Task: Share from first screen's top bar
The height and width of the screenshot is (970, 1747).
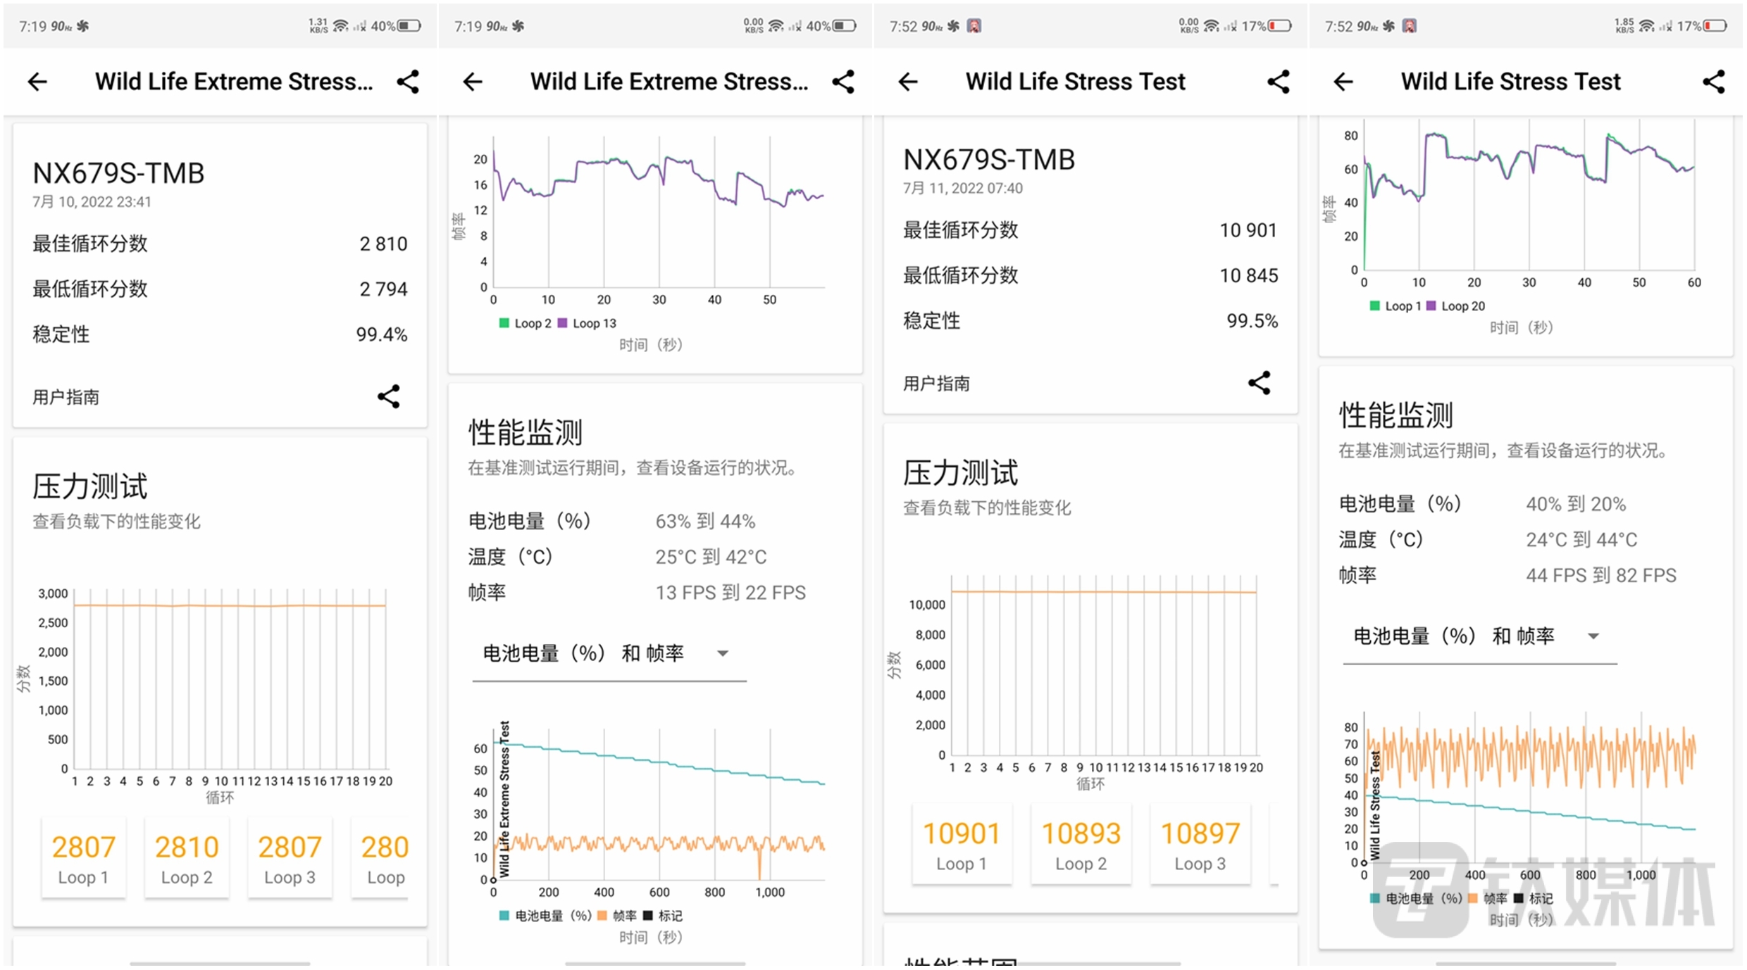Action: pyautogui.click(x=408, y=82)
